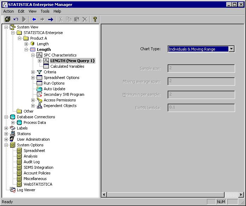Click the Stations computer icon

tap(13, 134)
